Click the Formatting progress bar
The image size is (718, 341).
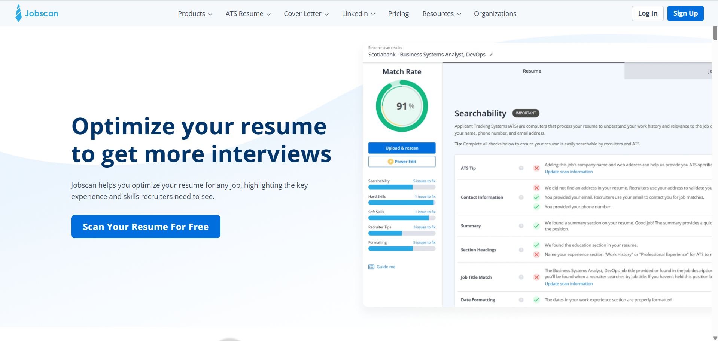(x=402, y=249)
